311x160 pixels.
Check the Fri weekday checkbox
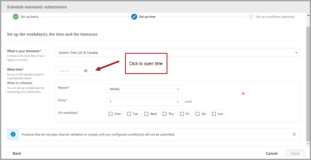pyautogui.click(x=182, y=114)
